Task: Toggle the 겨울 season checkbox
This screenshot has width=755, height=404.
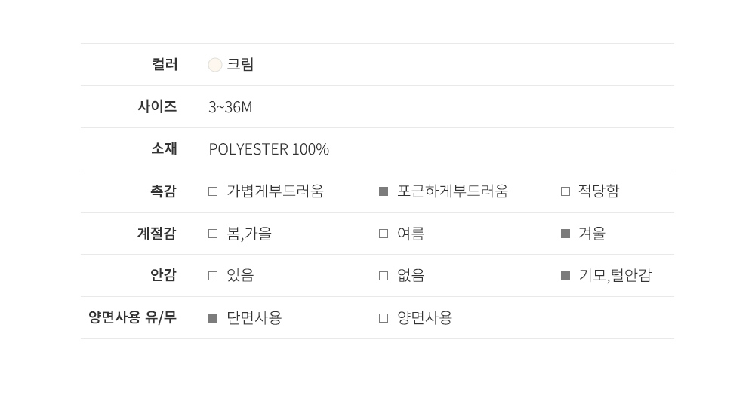Action: click(x=565, y=234)
